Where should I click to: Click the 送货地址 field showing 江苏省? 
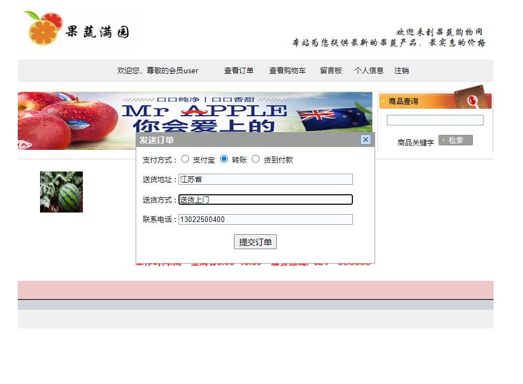click(266, 179)
